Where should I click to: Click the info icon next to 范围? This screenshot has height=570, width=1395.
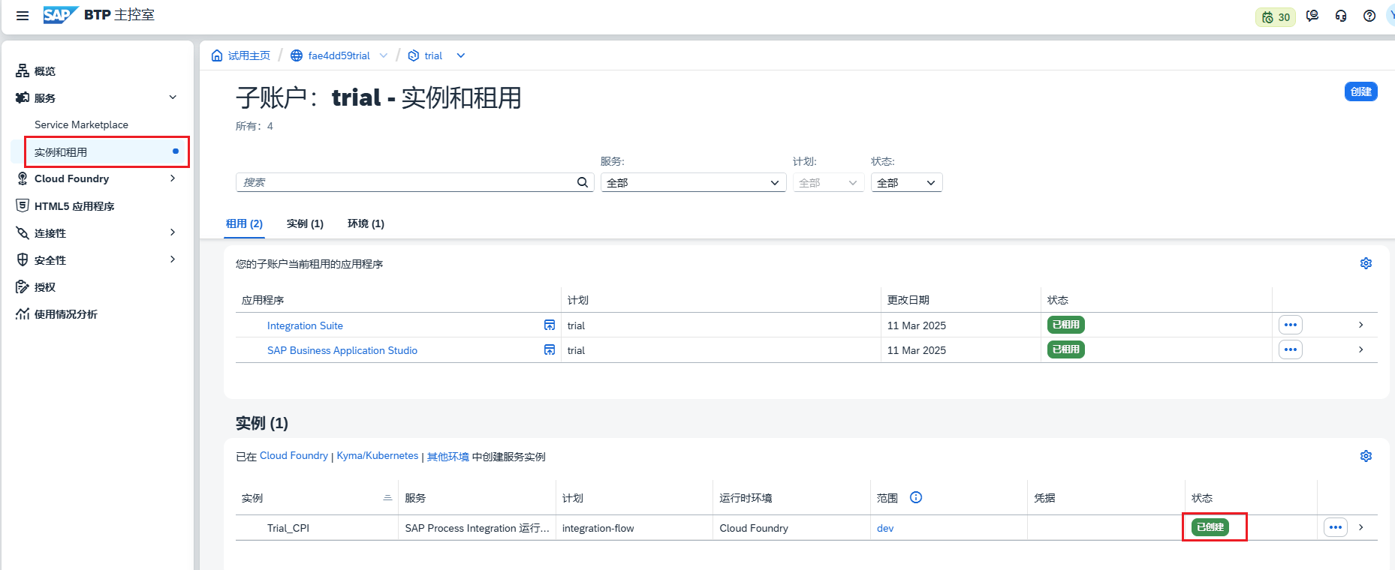coord(916,497)
